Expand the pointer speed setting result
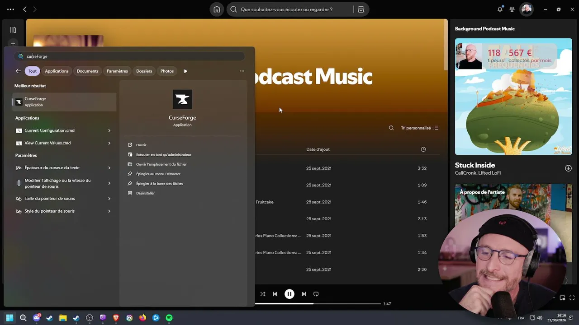 [109, 183]
